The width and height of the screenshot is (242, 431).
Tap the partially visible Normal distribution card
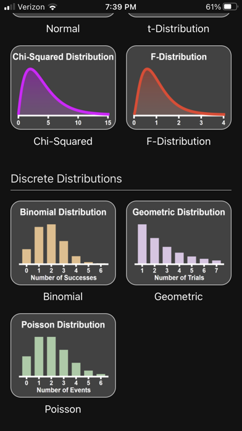click(63, 14)
